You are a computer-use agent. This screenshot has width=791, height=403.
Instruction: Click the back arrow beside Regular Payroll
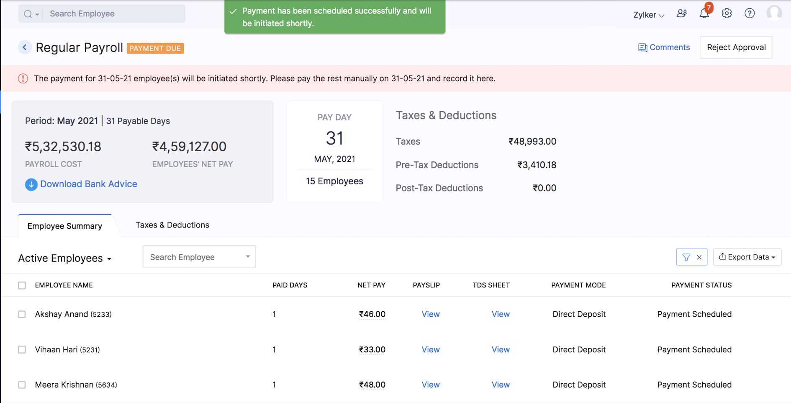point(25,47)
